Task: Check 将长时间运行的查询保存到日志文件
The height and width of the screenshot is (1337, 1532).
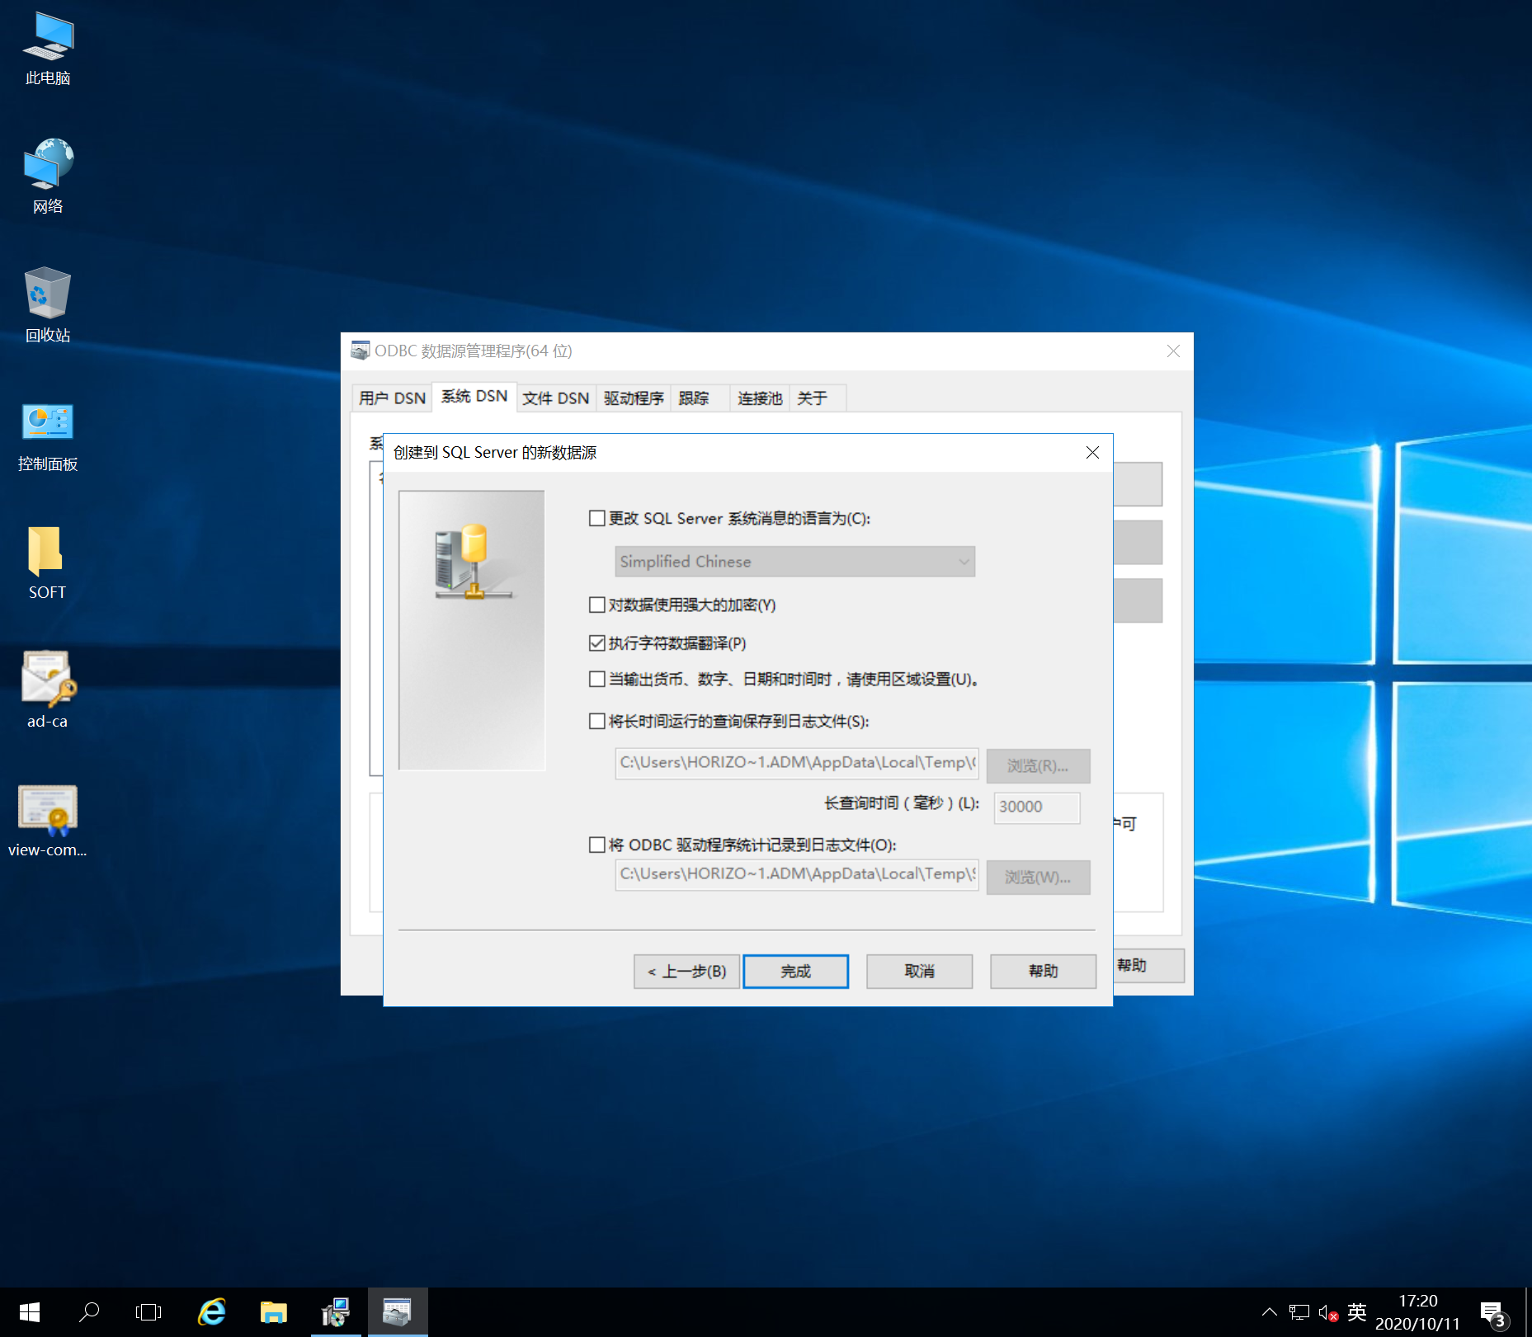Action: tap(597, 722)
